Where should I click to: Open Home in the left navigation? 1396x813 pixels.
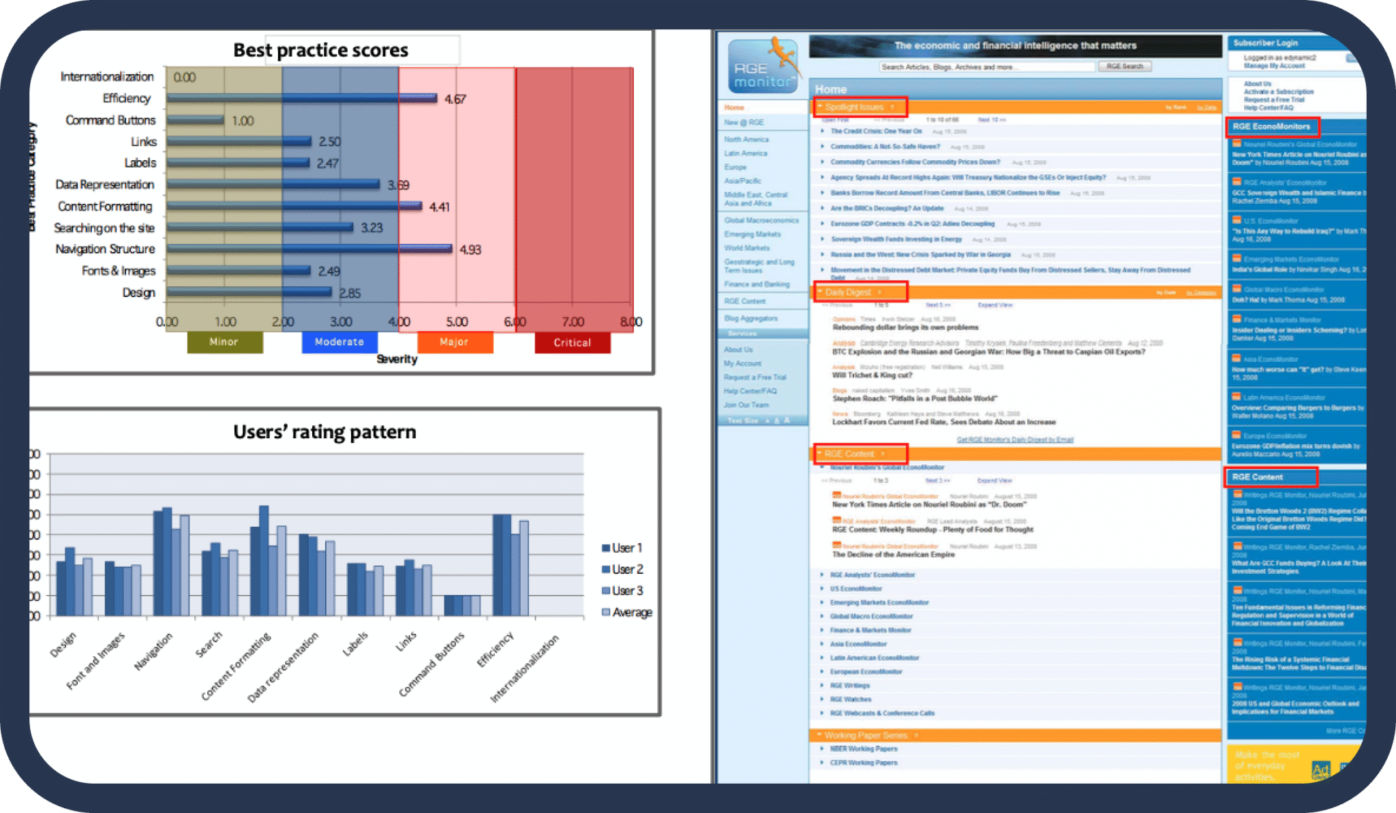pyautogui.click(x=734, y=108)
